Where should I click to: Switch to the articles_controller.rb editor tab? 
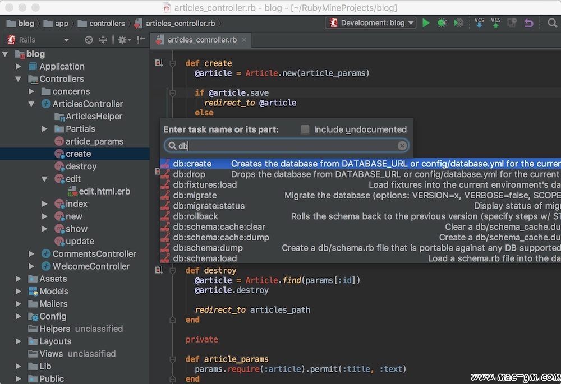201,40
